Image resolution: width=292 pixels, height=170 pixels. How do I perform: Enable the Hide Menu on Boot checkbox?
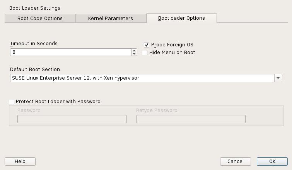click(145, 53)
